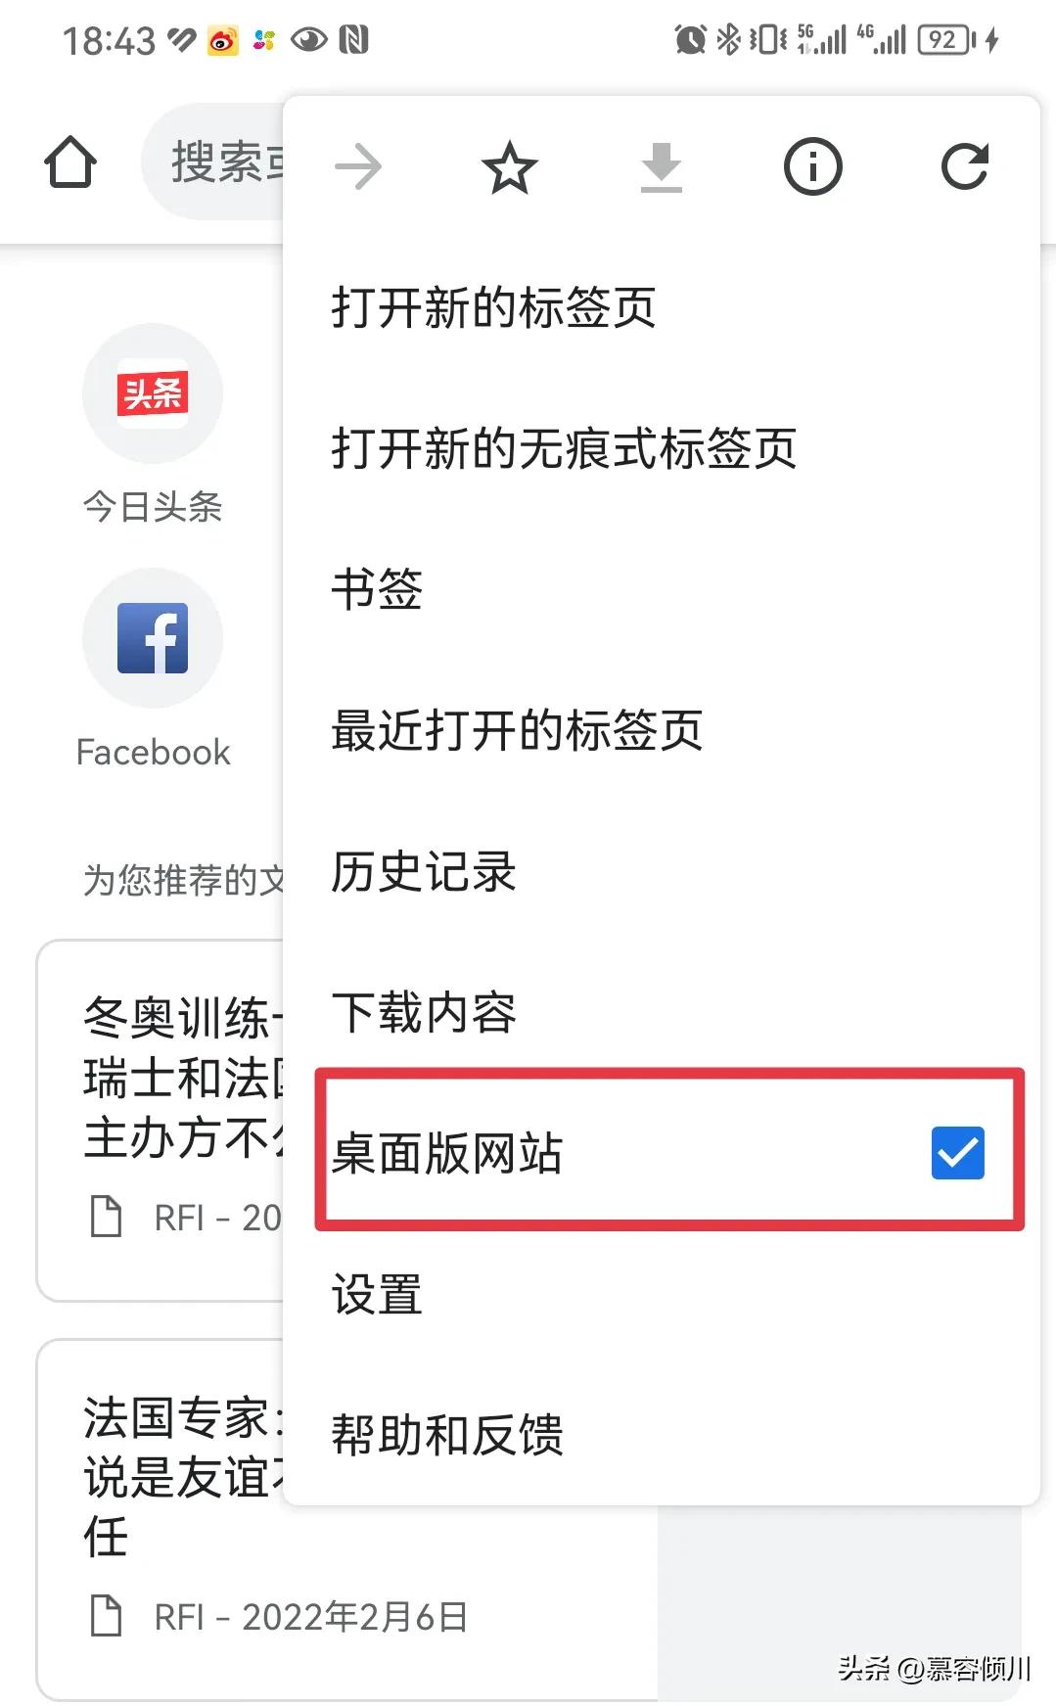The height and width of the screenshot is (1706, 1056).
Task: Click the forward navigation arrow
Action: click(x=358, y=166)
